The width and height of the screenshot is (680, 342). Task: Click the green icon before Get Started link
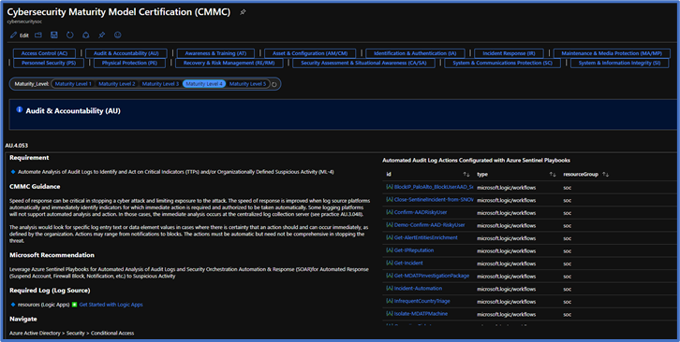74,305
